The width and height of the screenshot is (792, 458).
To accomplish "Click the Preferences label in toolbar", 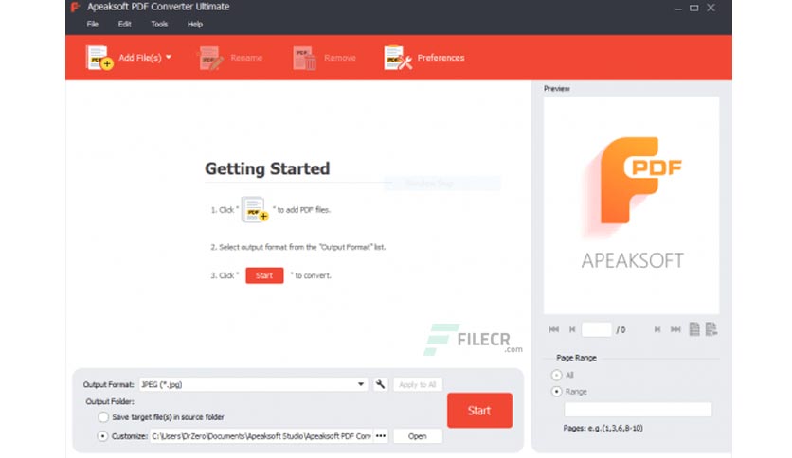I will (441, 58).
